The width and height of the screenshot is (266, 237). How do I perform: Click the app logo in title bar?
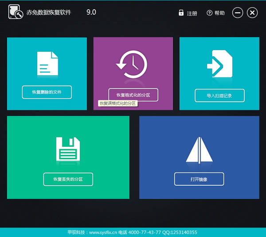16,13
